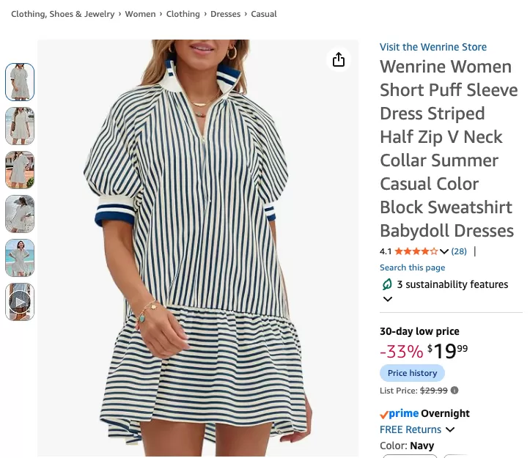Go to the Dresses breadcrumb category
Viewport: 530px width, 458px height.
[226, 14]
